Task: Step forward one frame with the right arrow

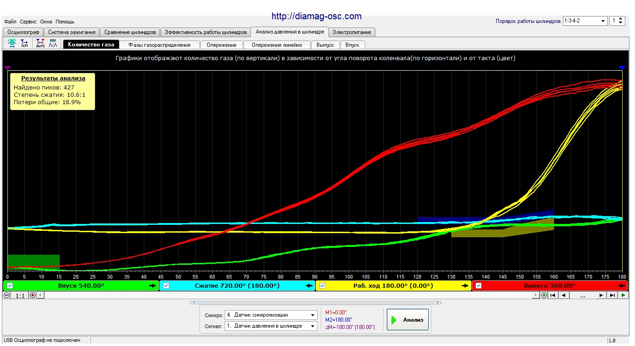Action: pyautogui.click(x=601, y=295)
